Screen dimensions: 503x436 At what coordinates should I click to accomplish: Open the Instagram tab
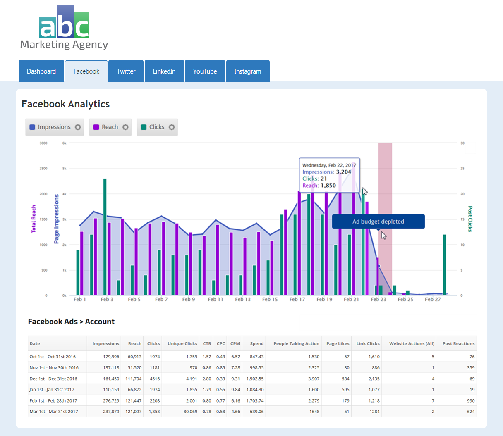(x=248, y=71)
